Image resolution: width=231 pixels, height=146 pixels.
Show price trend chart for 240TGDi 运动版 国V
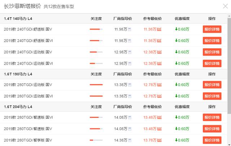click(160, 52)
